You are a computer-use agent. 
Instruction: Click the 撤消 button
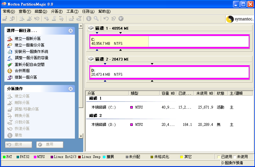19,145
